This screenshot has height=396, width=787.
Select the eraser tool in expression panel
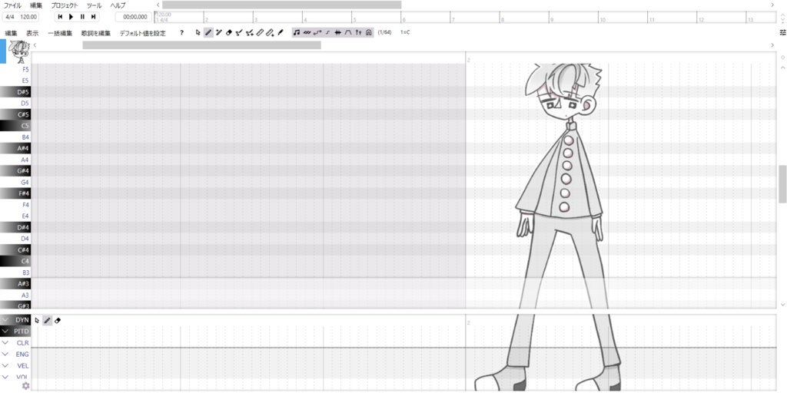coord(57,320)
